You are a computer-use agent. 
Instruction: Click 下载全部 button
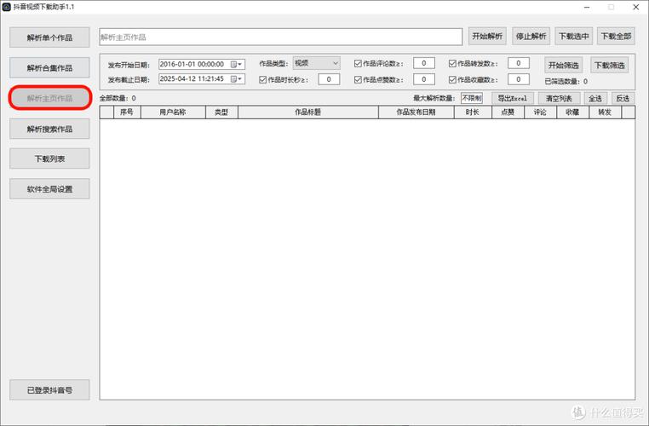coord(617,37)
